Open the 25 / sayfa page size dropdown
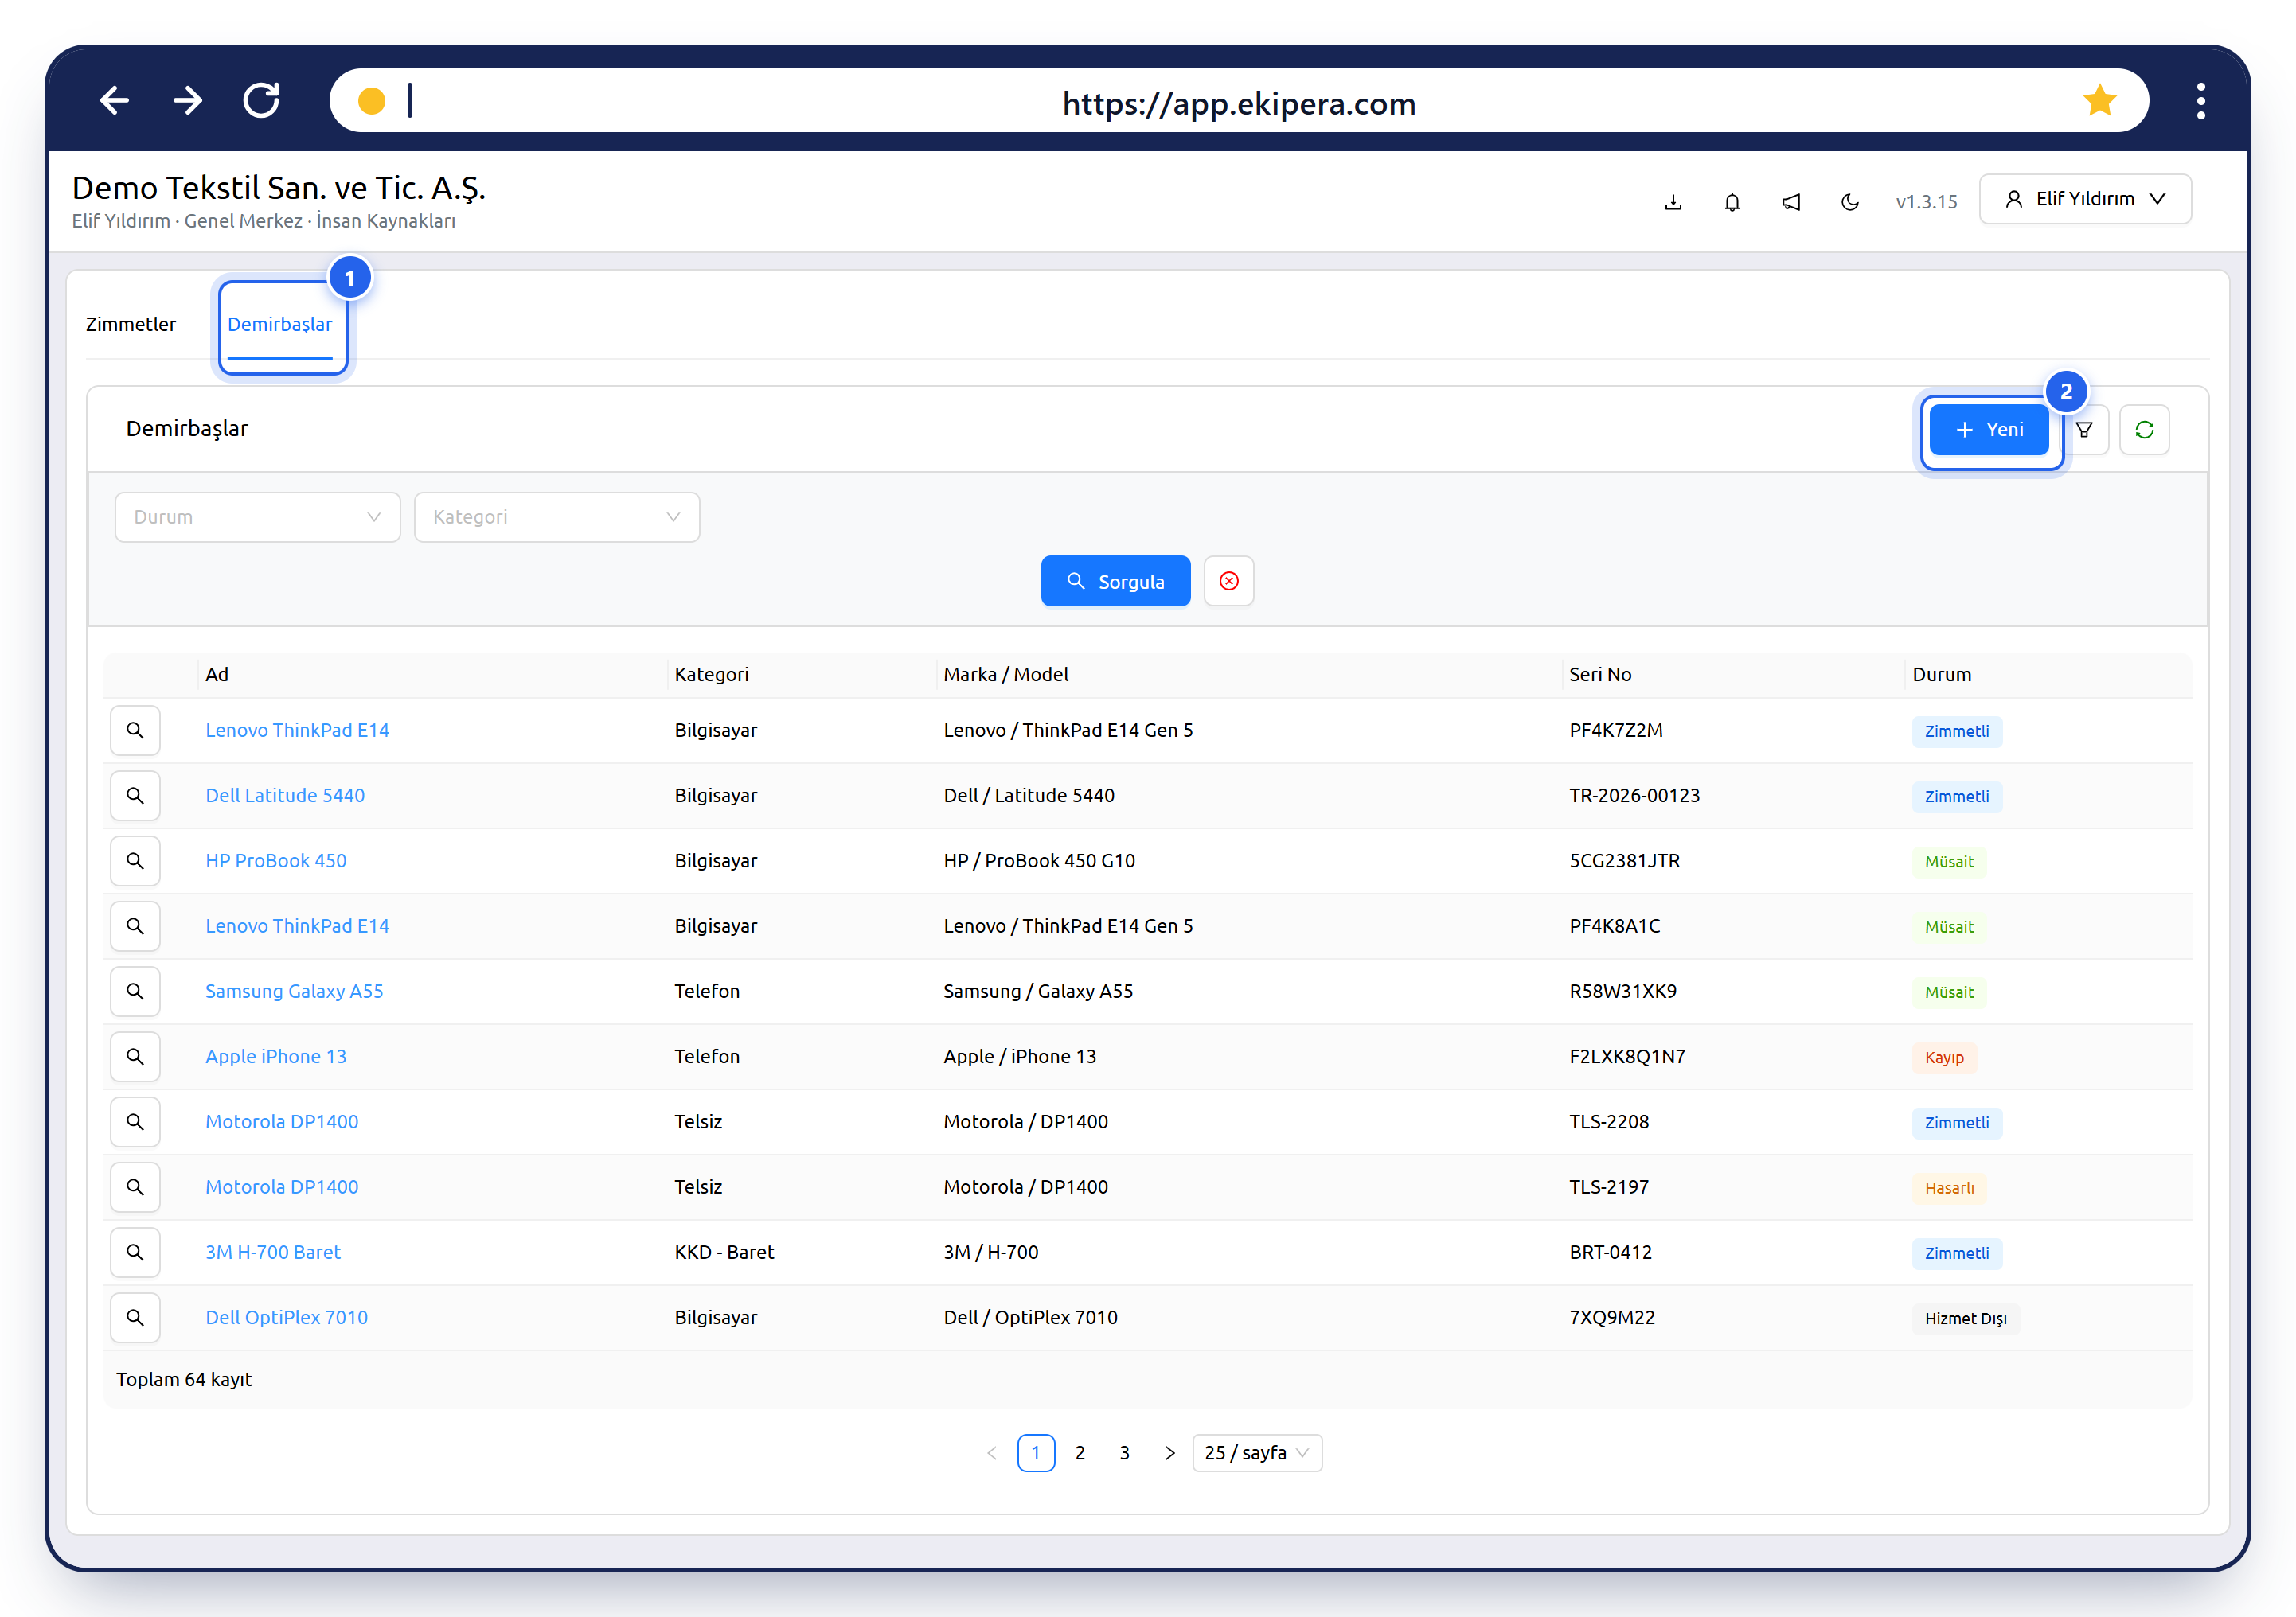This screenshot has height=1617, width=2296. [1257, 1453]
